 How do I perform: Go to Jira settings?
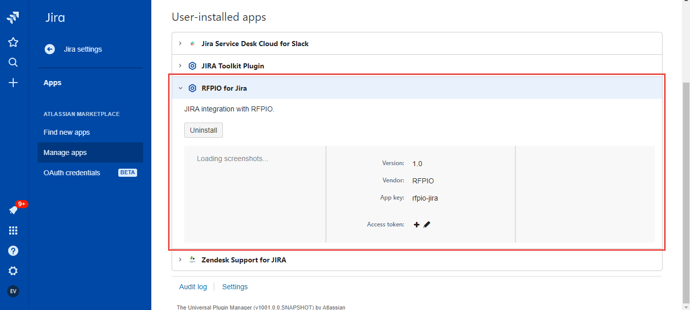[x=83, y=49]
